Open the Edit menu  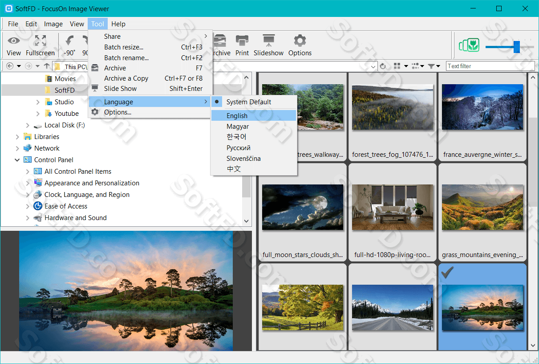point(31,24)
